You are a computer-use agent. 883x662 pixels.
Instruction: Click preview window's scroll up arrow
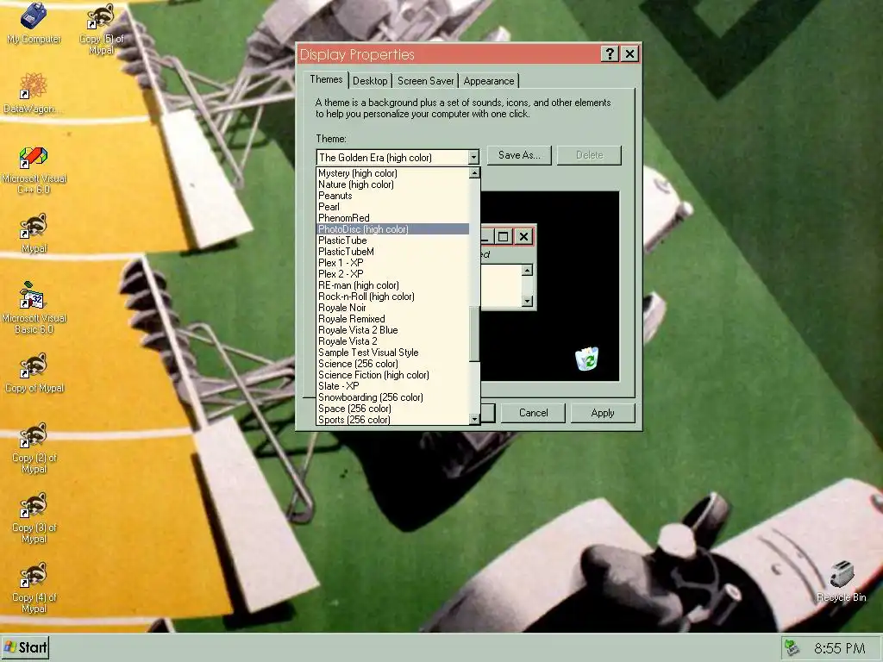(527, 270)
